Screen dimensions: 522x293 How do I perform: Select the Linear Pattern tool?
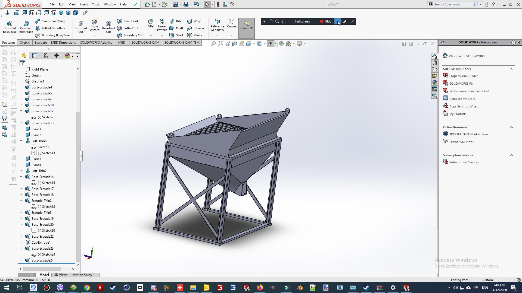pyautogui.click(x=162, y=26)
